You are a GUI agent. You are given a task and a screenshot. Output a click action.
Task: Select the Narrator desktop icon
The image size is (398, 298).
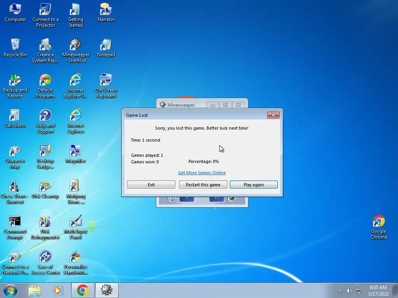click(106, 13)
